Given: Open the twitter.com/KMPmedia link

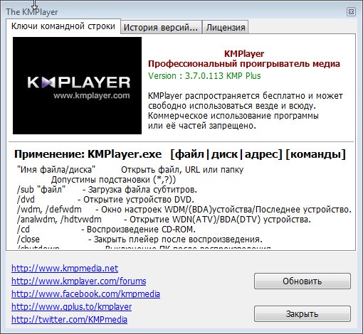Looking at the screenshot, I should tap(69, 320).
